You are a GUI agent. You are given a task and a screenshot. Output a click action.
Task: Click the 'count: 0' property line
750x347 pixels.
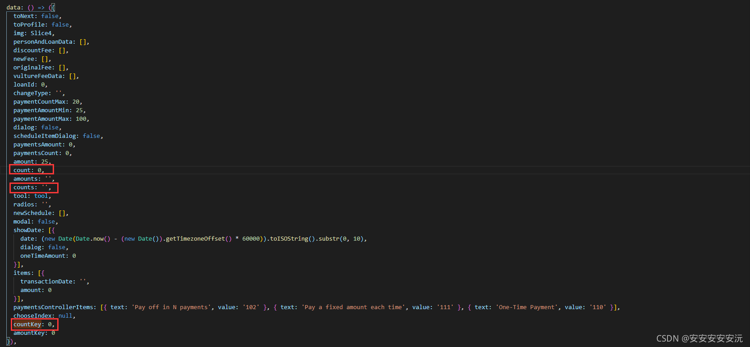pos(29,170)
